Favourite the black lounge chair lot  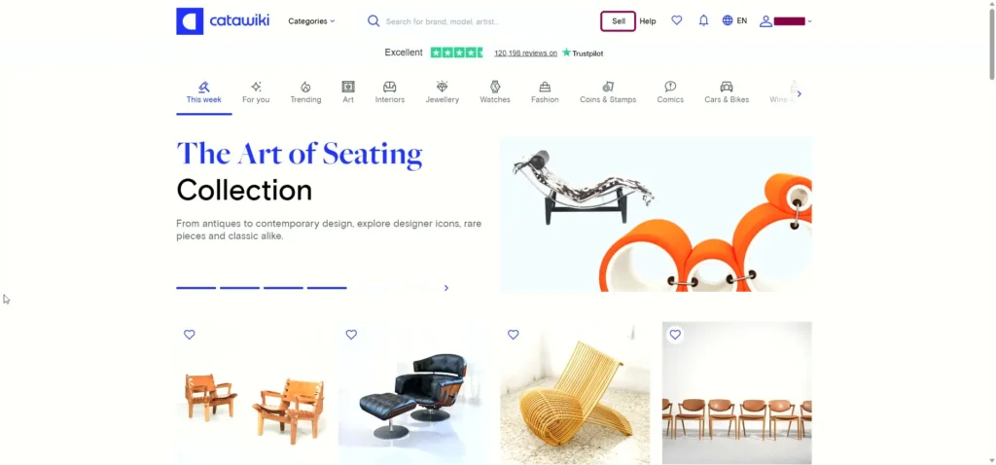(351, 335)
